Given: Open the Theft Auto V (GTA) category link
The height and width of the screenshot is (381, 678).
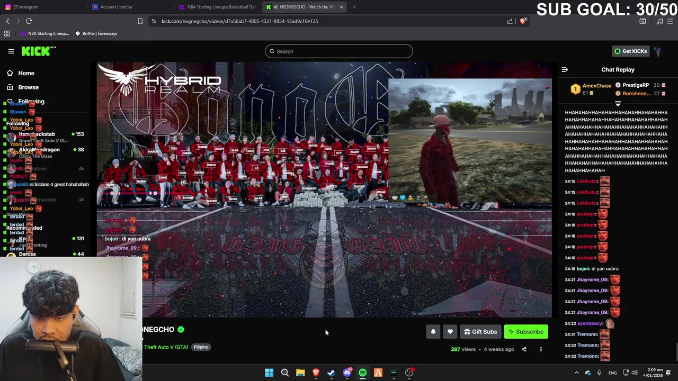Looking at the screenshot, I should 166,347.
